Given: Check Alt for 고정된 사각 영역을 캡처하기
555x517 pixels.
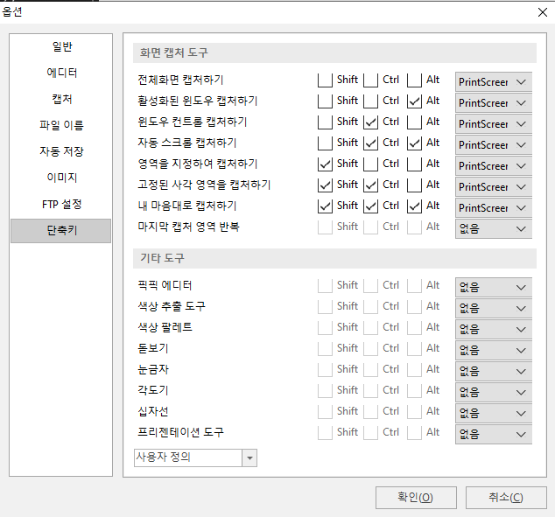Looking at the screenshot, I should [x=414, y=185].
